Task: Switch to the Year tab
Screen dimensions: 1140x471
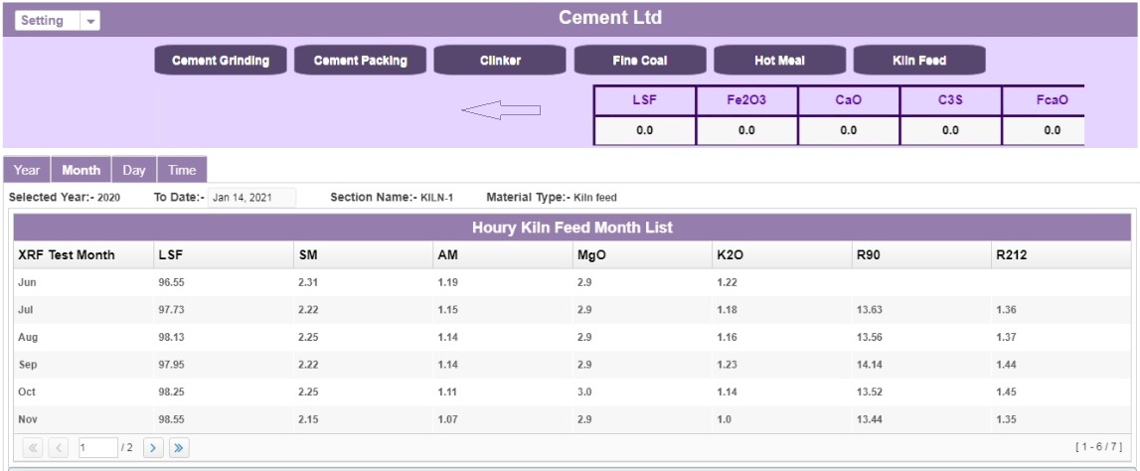Action: (27, 170)
